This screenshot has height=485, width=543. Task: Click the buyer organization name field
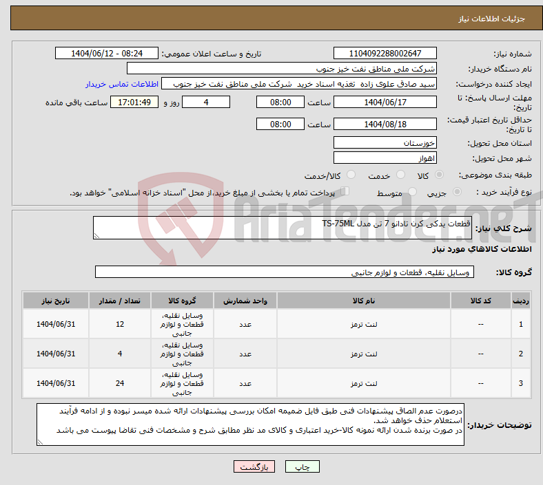click(x=282, y=68)
